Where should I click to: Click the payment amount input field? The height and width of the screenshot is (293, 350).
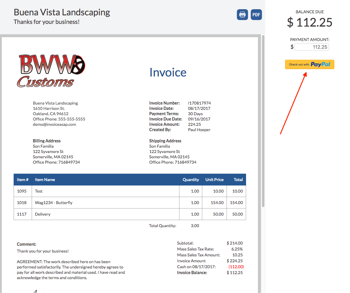pyautogui.click(x=312, y=47)
